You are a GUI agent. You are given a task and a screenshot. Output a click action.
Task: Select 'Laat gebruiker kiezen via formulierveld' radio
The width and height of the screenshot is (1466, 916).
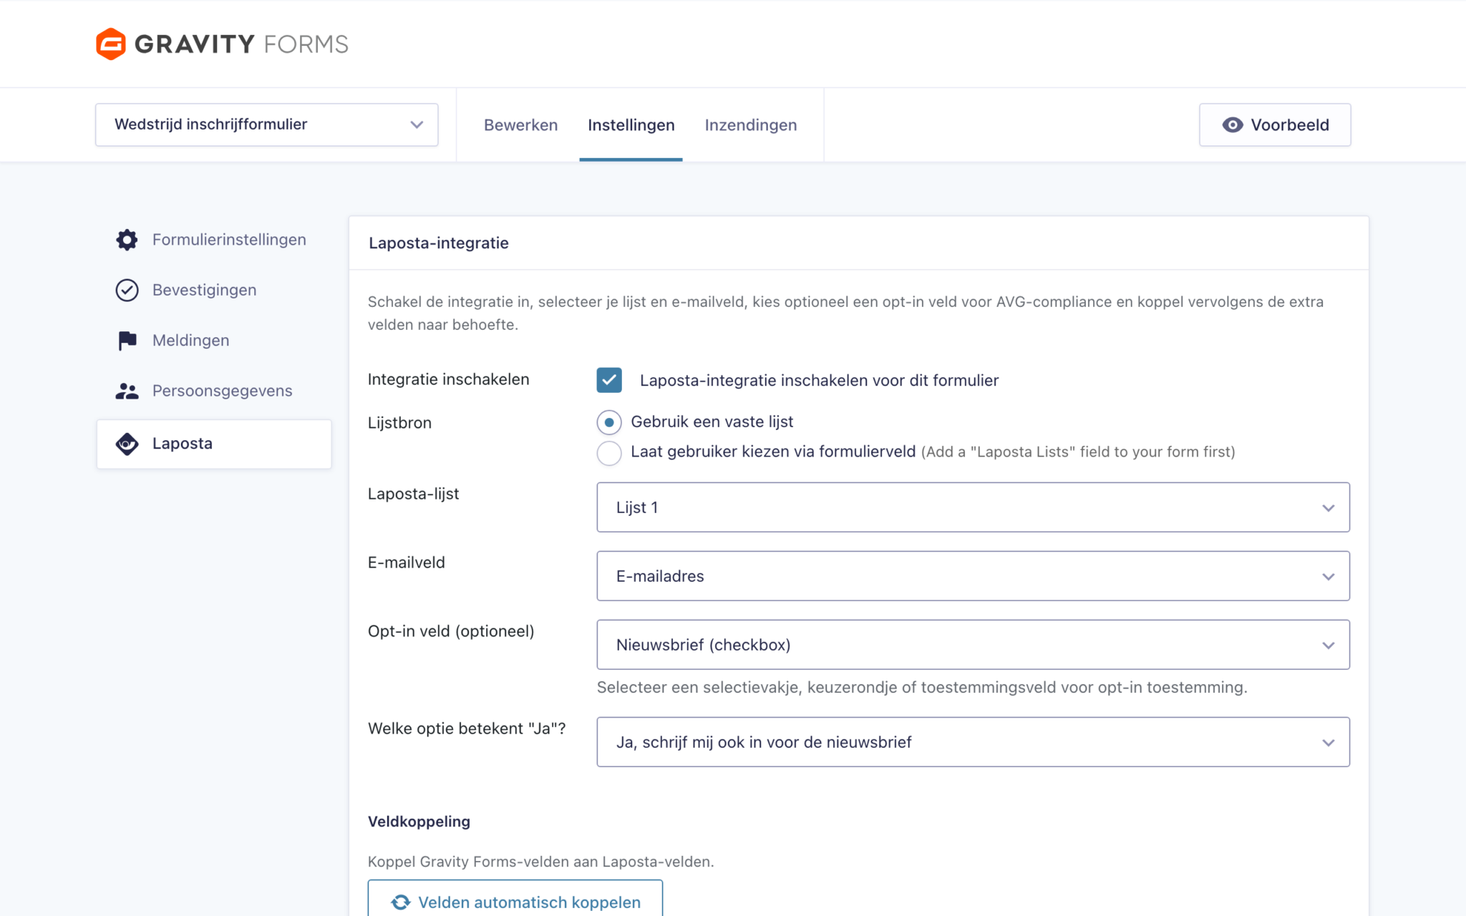(x=609, y=452)
